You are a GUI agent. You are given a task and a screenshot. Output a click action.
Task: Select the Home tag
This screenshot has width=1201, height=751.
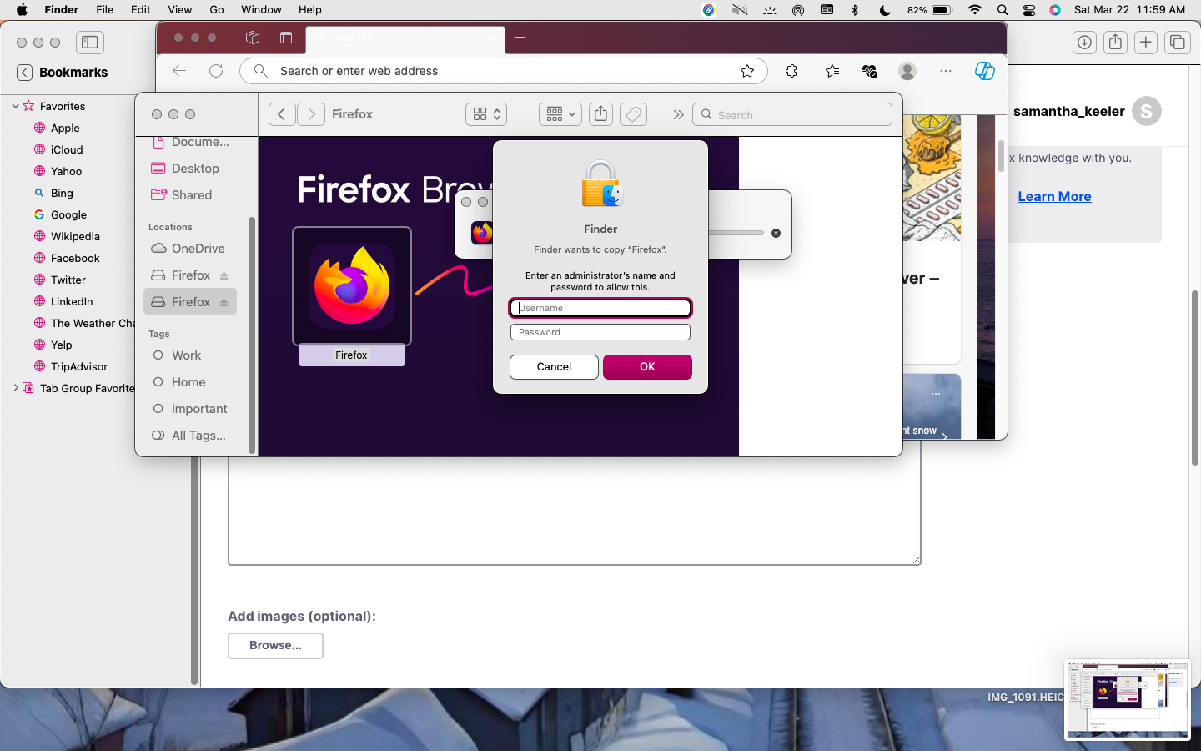click(x=189, y=382)
